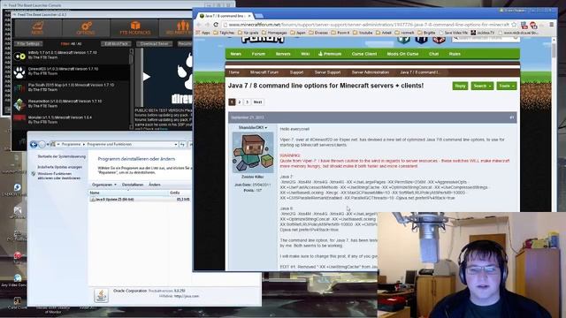
Task: Open the Options tab in FTB Launcher
Action: 86,27
